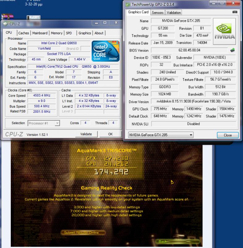Minimize the CPU-Z window
The height and width of the screenshot is (248, 243).
coord(96,23)
